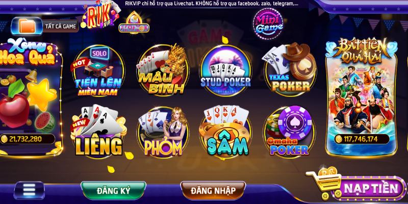Open the Sâm card game

coord(226,132)
